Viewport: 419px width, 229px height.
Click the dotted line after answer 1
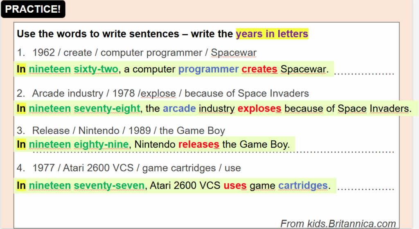(364, 74)
